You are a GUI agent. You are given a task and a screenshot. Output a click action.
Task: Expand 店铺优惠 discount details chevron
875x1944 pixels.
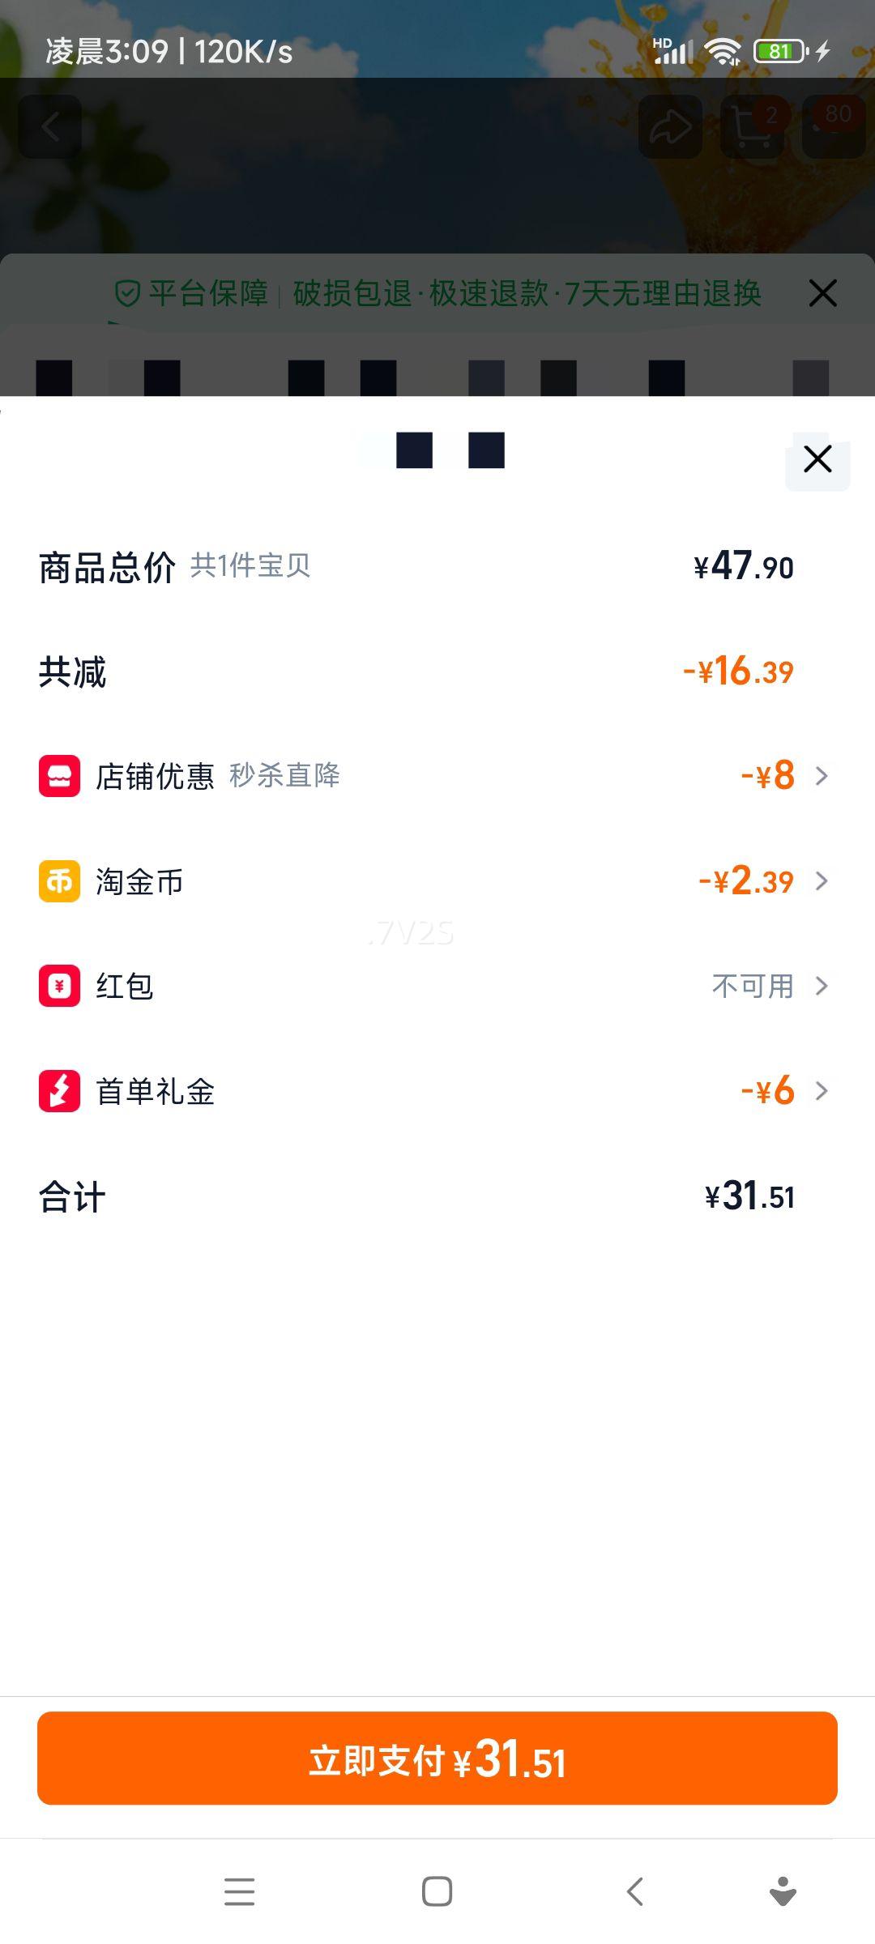pyautogui.click(x=822, y=776)
